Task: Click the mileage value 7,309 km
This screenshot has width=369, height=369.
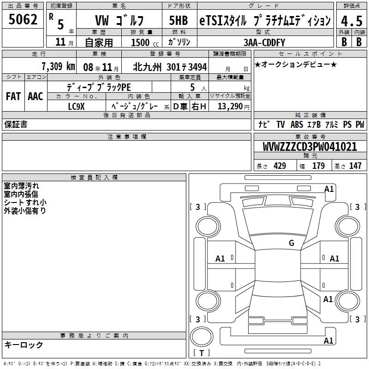Action: pos(58,66)
